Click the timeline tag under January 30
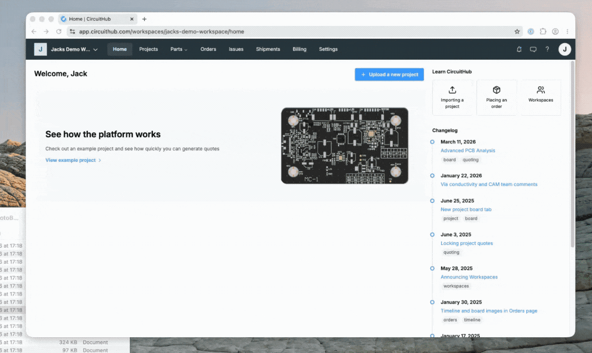Viewport: 592px width, 353px height. click(472, 320)
